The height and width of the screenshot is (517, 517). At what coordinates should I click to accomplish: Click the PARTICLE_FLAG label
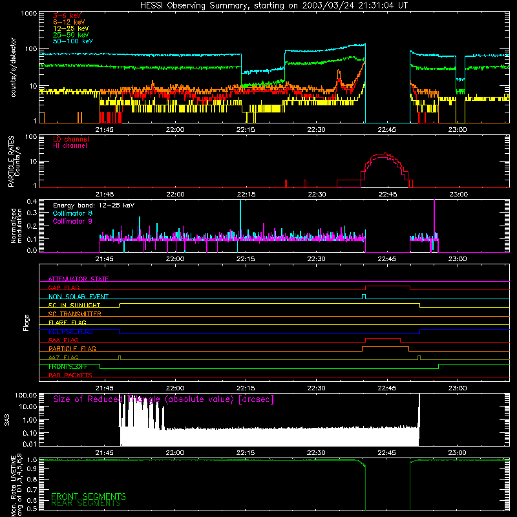(72, 348)
